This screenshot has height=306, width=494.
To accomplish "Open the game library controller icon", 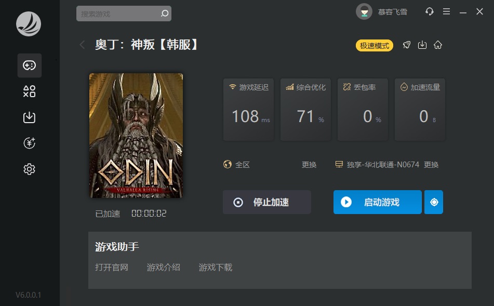I will [29, 65].
